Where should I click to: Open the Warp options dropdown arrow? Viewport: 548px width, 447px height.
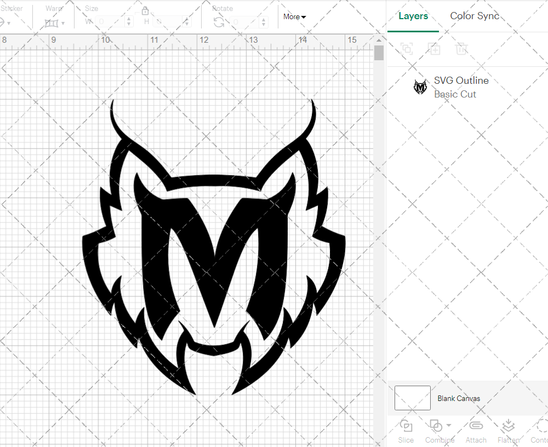pyautogui.click(x=62, y=22)
